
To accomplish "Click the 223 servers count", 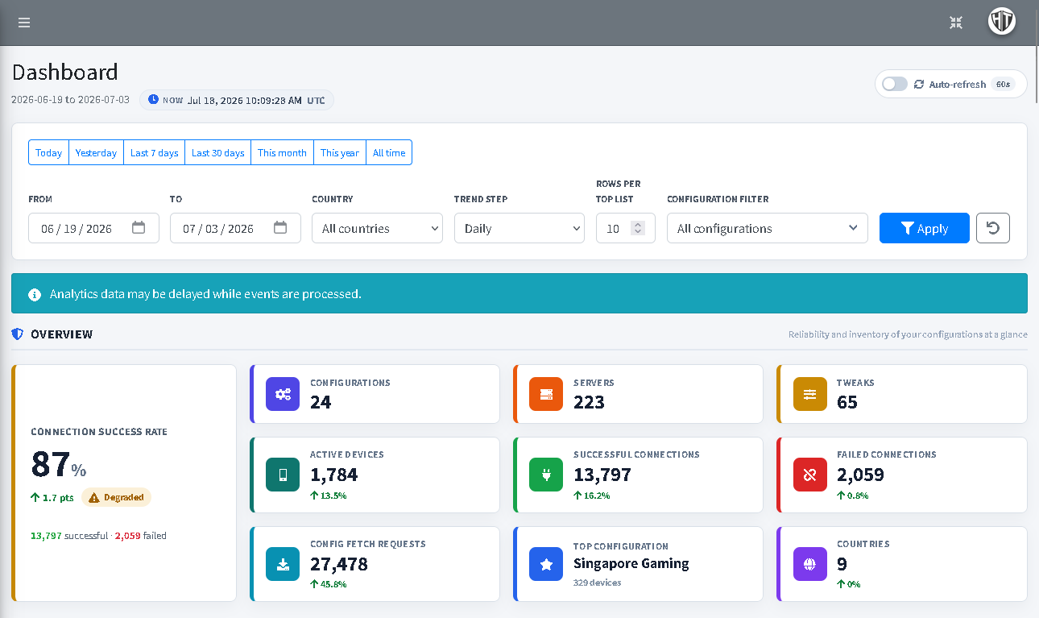I will click(x=589, y=402).
